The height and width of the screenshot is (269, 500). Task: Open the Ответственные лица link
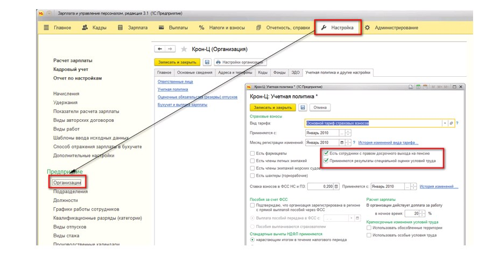(175, 82)
